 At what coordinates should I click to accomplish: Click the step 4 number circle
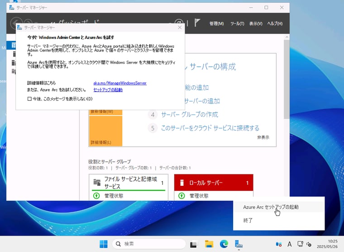point(153,115)
